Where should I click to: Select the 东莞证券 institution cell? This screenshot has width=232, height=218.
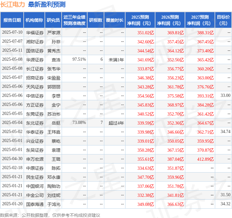point(35,114)
